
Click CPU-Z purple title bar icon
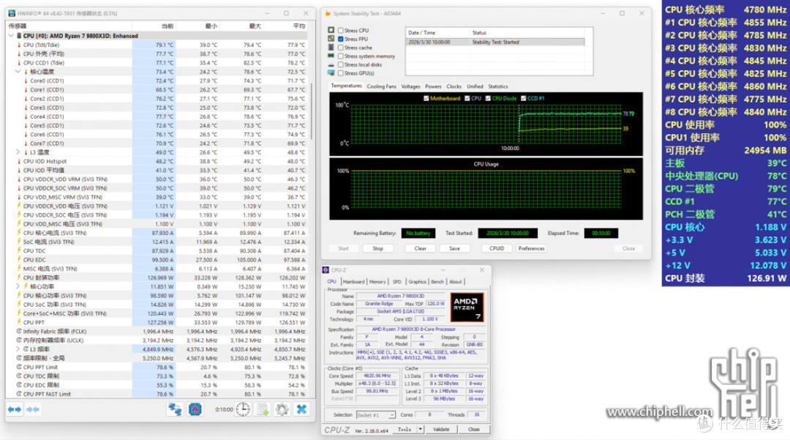[x=326, y=270]
